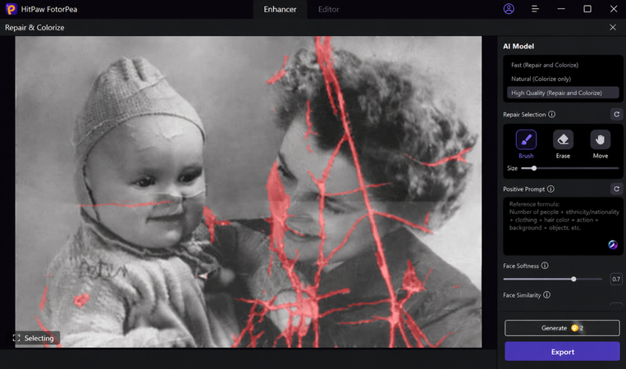626x369 pixels.
Task: Open Positive Prompt info tooltip
Action: click(x=551, y=189)
